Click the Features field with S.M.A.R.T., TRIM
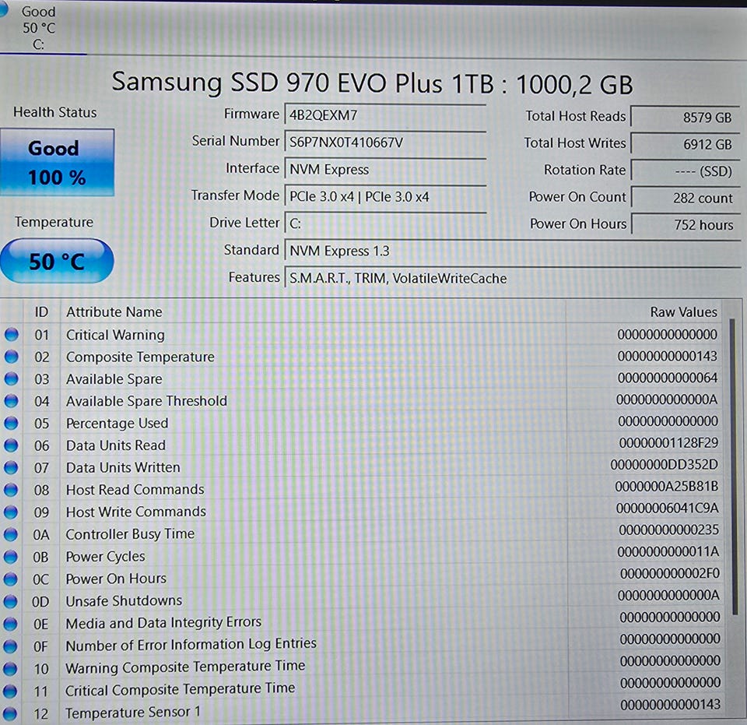This screenshot has width=747, height=725. click(x=512, y=278)
